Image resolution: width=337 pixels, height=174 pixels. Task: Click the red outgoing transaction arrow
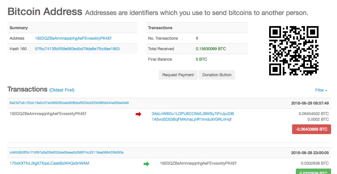coord(138,114)
